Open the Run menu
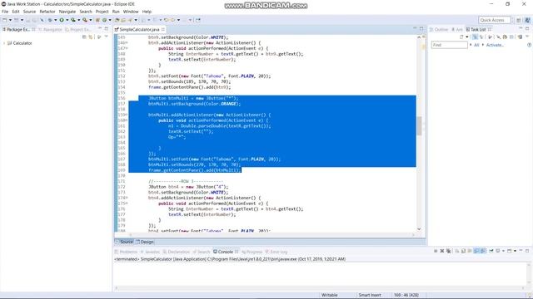 [x=116, y=12]
